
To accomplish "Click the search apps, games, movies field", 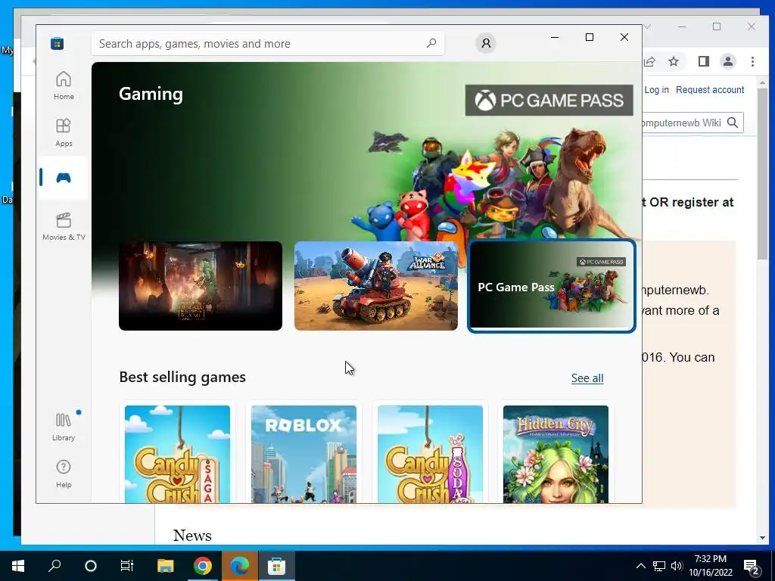I will click(267, 43).
